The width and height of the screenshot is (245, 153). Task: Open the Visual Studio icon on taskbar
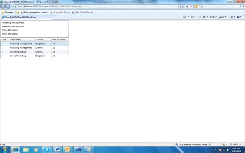pyautogui.click(x=78, y=149)
